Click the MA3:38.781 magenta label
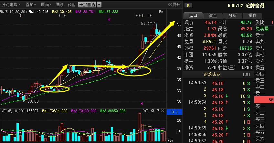The width and height of the screenshot is (274, 143). click(85, 12)
